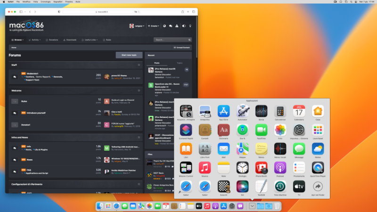The height and width of the screenshot is (212, 377).
Task: Launch Photo Booth from the stack
Action: (262, 168)
